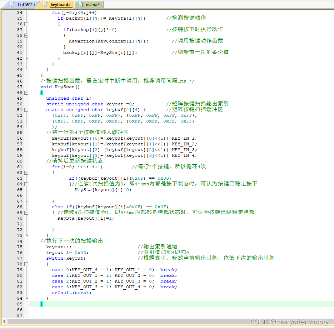Click the Lcd1602.c tab file icon
The width and height of the screenshot is (334, 329).
pyautogui.click(x=13, y=5)
